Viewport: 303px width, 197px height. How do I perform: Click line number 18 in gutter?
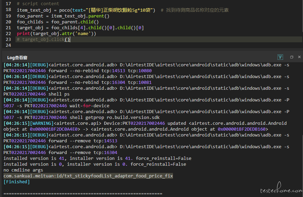tap(8, 10)
